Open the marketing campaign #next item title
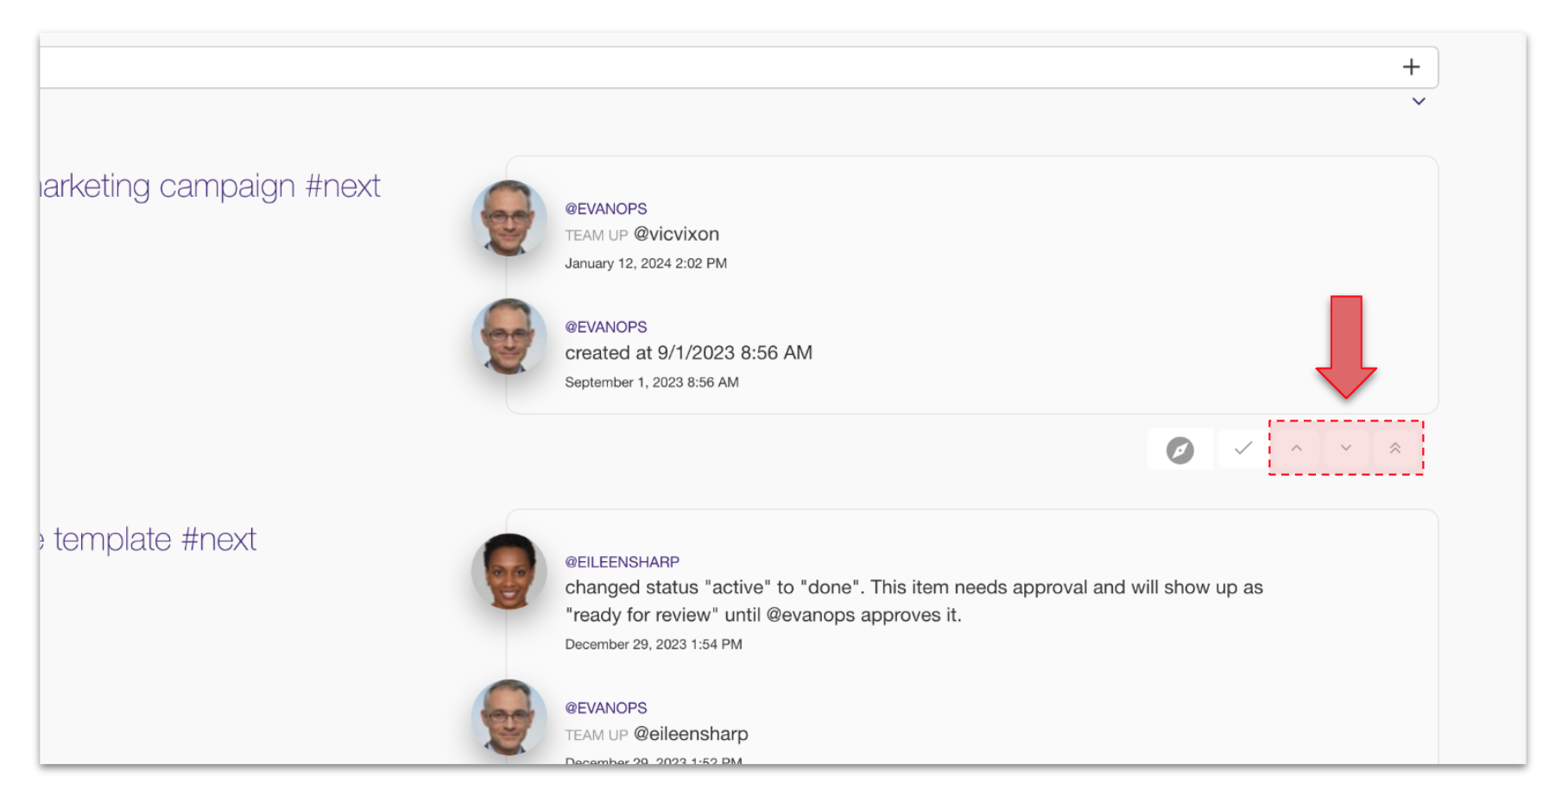Image resolution: width=1568 pixels, height=803 pixels. tap(212, 187)
